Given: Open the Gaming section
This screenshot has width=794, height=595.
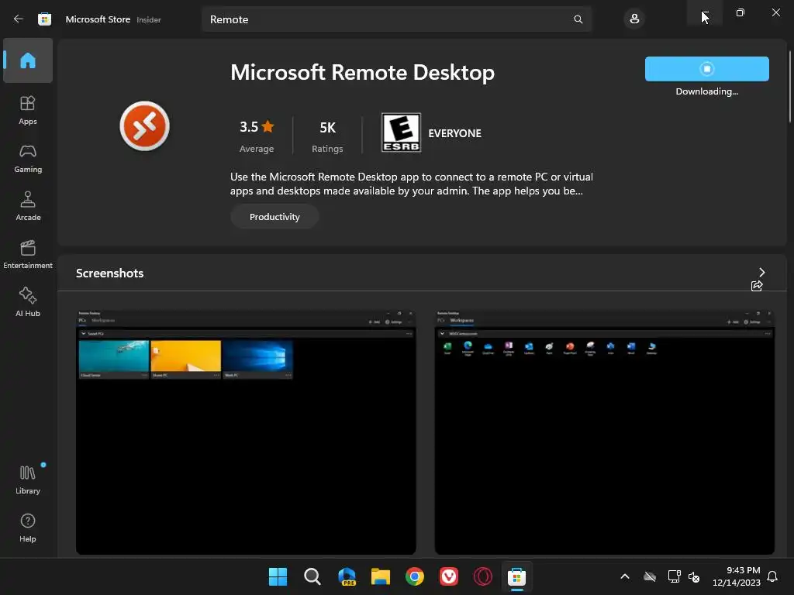Looking at the screenshot, I should (x=28, y=158).
